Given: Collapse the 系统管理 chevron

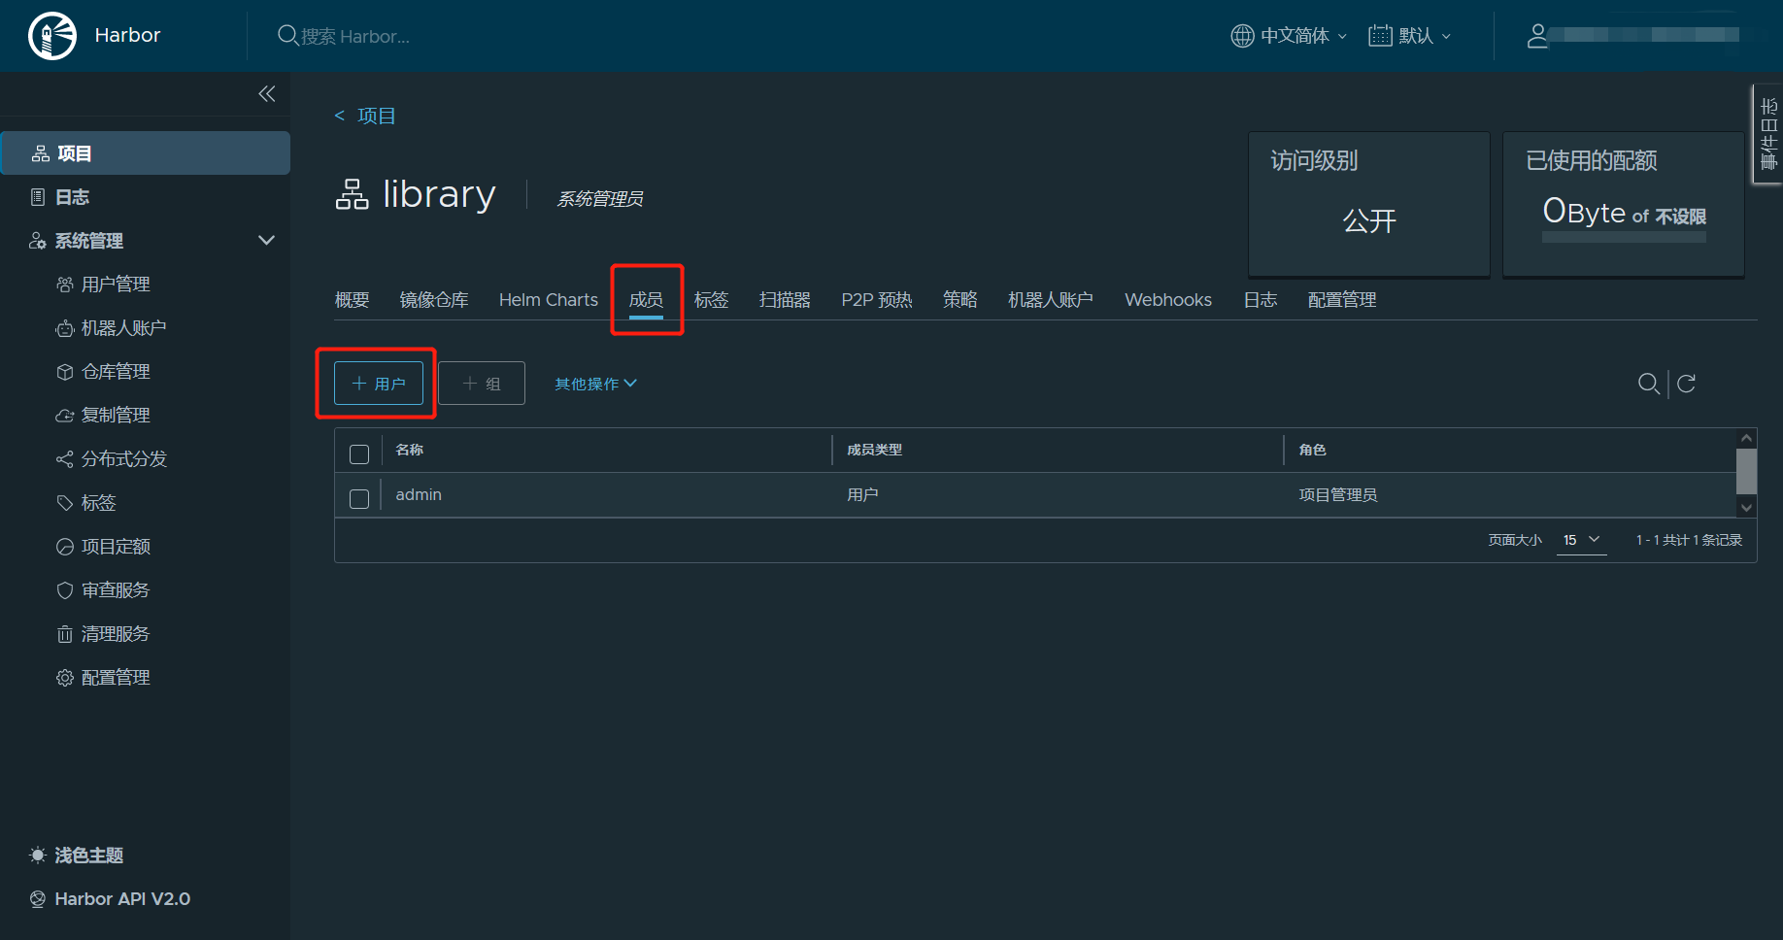Looking at the screenshot, I should 266,240.
